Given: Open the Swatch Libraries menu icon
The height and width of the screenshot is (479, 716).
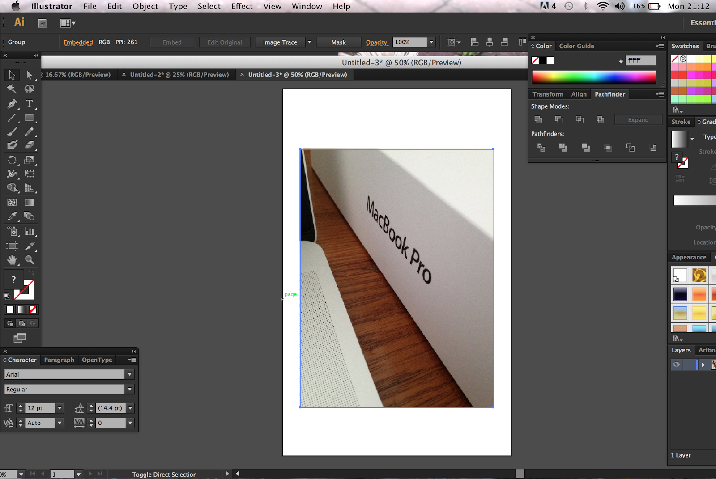Looking at the screenshot, I should pyautogui.click(x=677, y=110).
